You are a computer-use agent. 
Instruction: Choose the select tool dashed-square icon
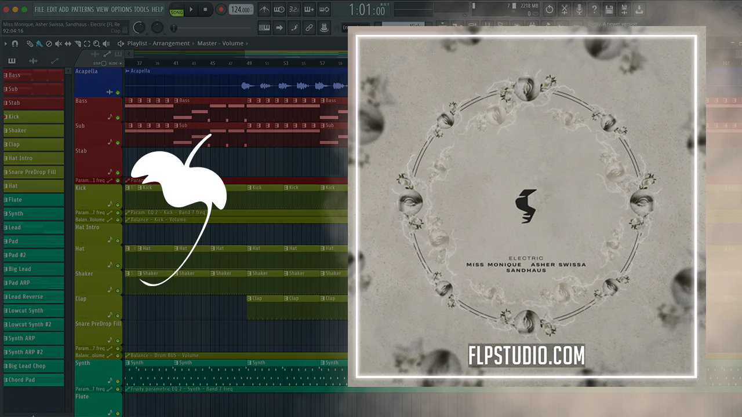[87, 43]
